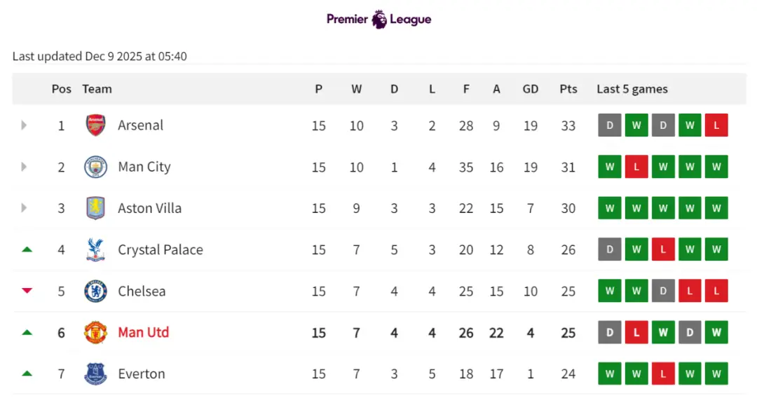
Task: Click the Man Utd club crest
Action: [96, 332]
